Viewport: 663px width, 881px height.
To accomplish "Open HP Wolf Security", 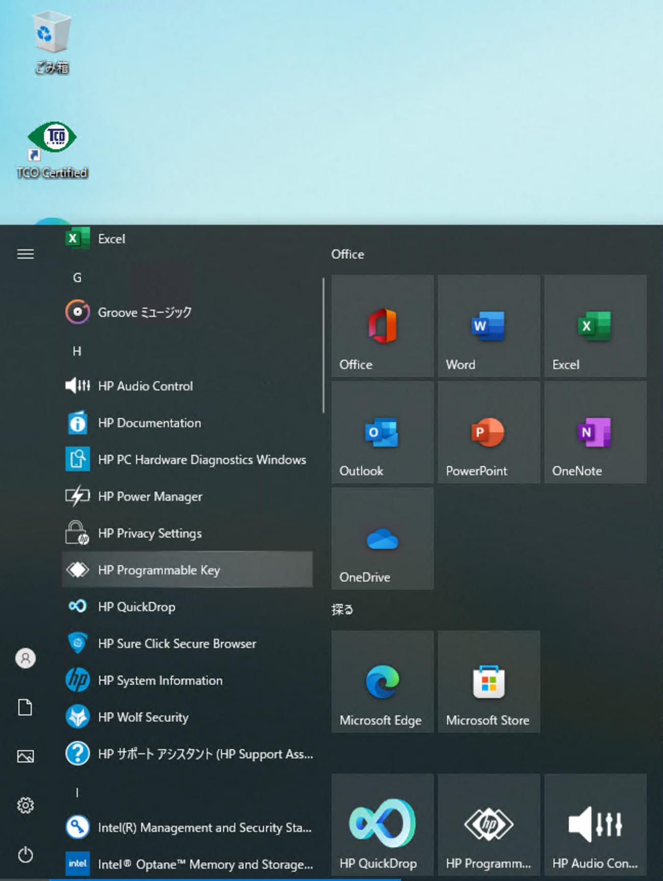I will click(x=188, y=717).
